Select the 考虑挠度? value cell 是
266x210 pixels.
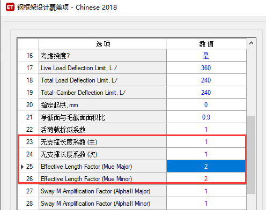pyautogui.click(x=206, y=56)
